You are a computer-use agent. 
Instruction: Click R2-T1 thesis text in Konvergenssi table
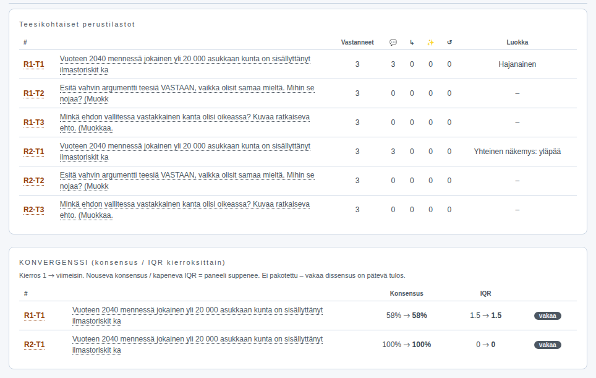(198, 345)
